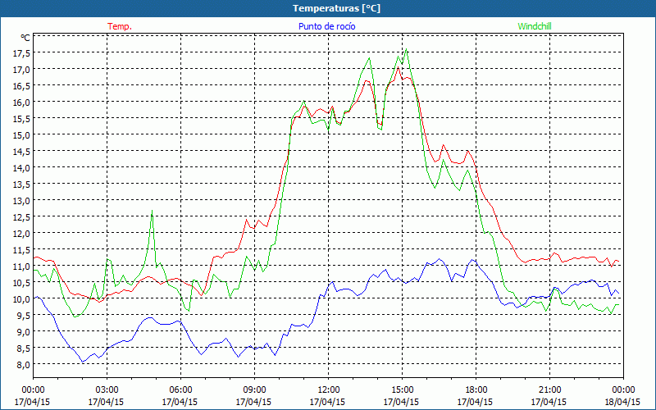
Task: Select the red 'Temp.' legend label
Action: (120, 26)
